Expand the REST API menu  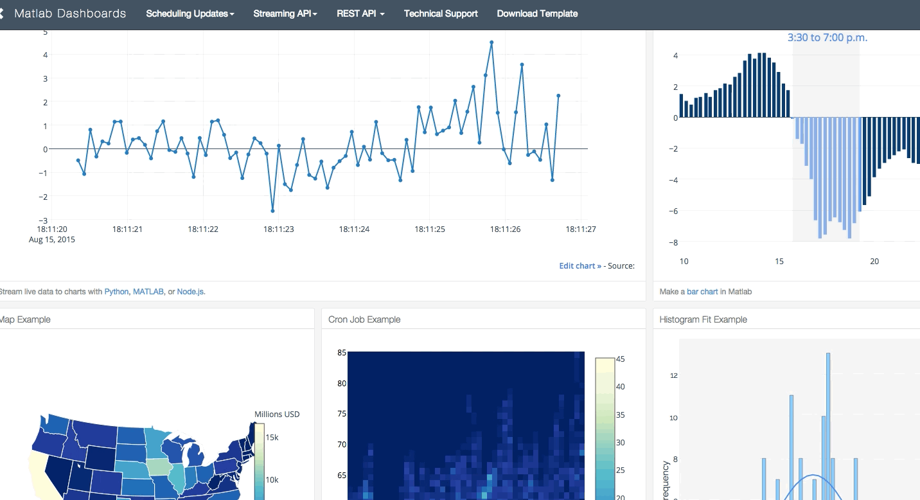coord(360,13)
